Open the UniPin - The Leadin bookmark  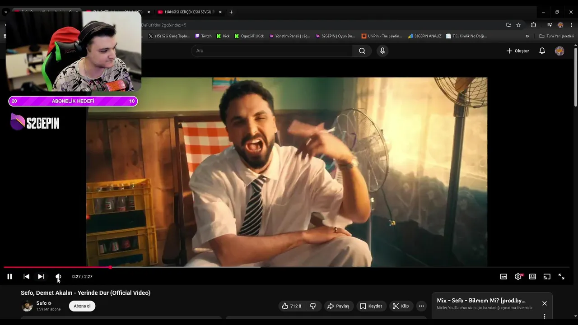[x=382, y=36]
